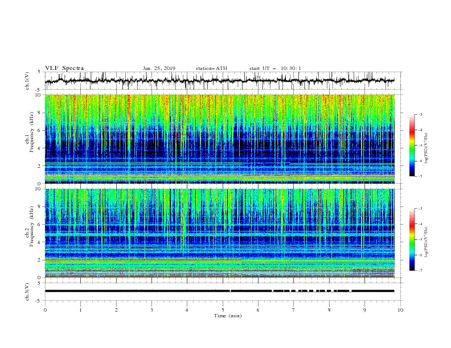Click the lower "log(PSD)(V²/Hz)" color bar title

tap(427, 242)
